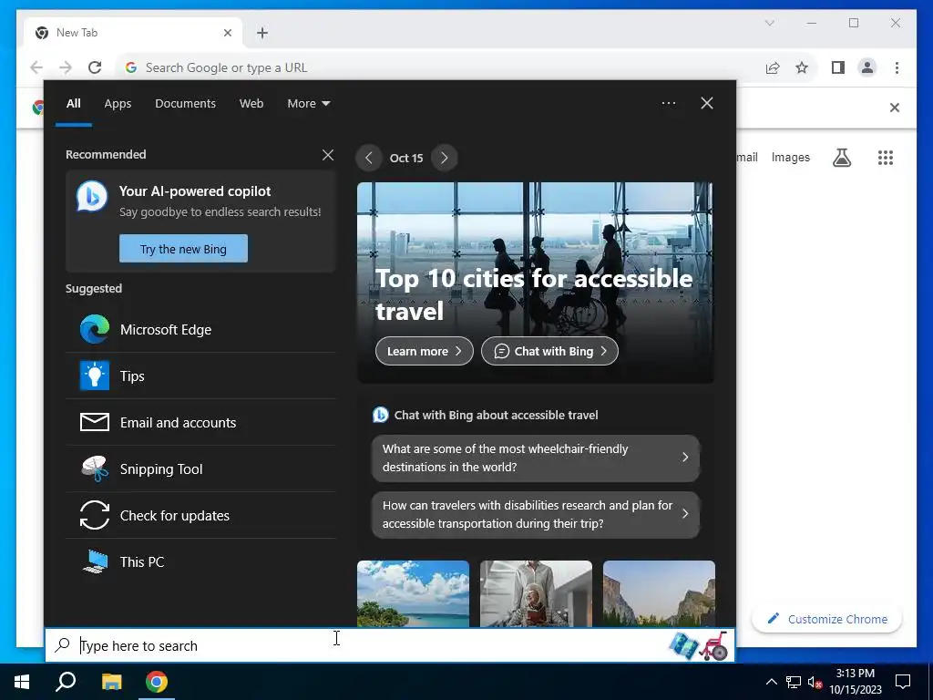Open the mountain cliffs thumbnail
The image size is (933, 700).
tap(659, 593)
